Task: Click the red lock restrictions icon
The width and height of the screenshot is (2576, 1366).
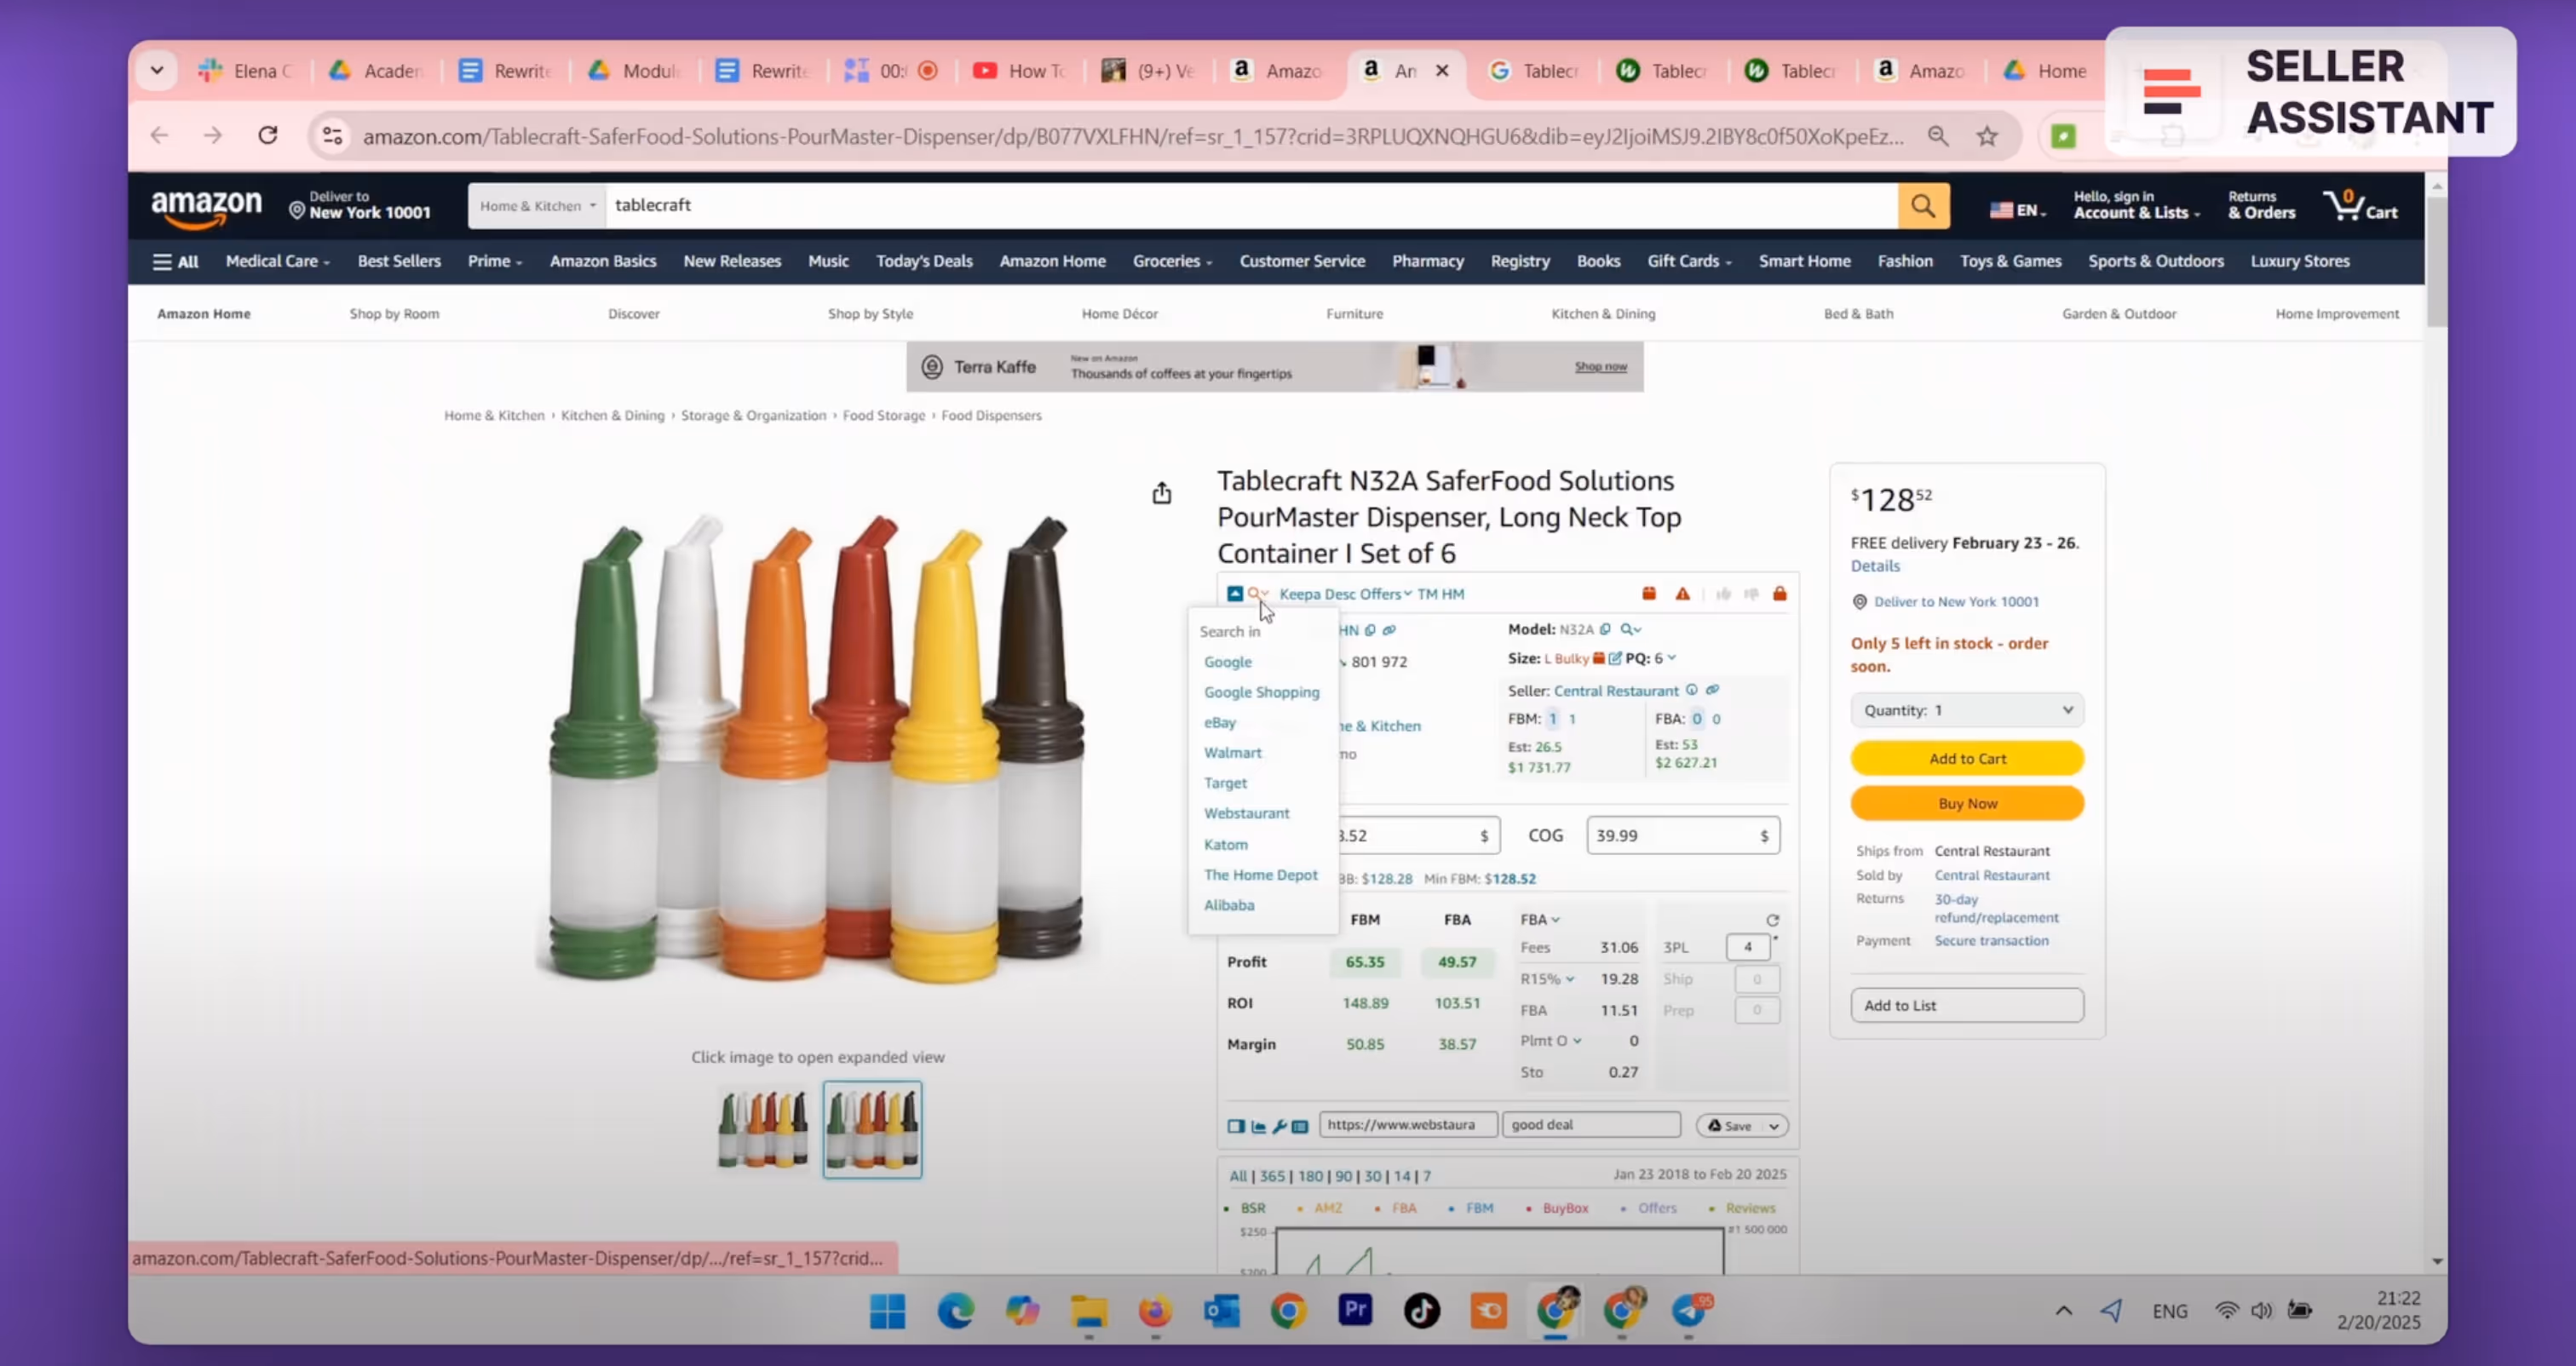Action: click(1779, 594)
